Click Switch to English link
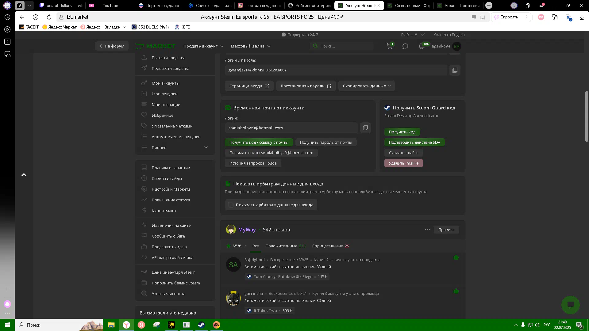This screenshot has width=589, height=331. 449,35
